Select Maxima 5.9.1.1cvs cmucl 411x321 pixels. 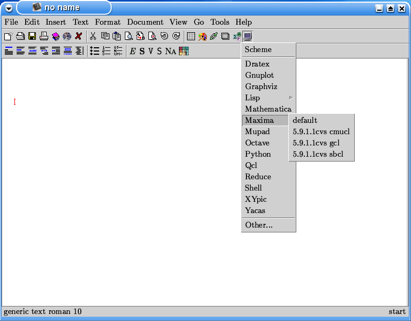click(x=322, y=132)
